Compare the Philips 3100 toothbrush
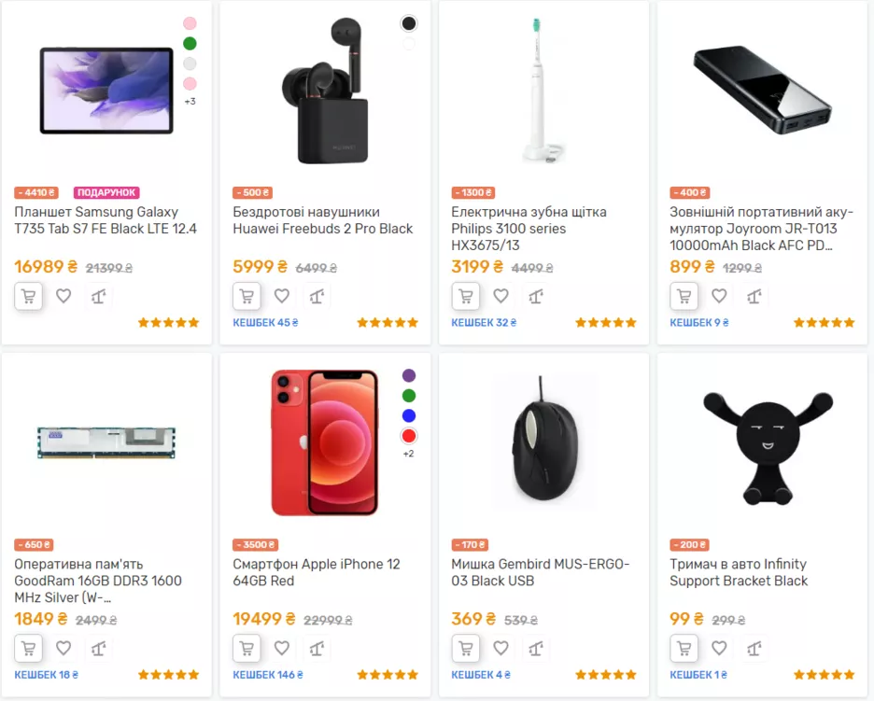This screenshot has width=874, height=701. [x=535, y=296]
